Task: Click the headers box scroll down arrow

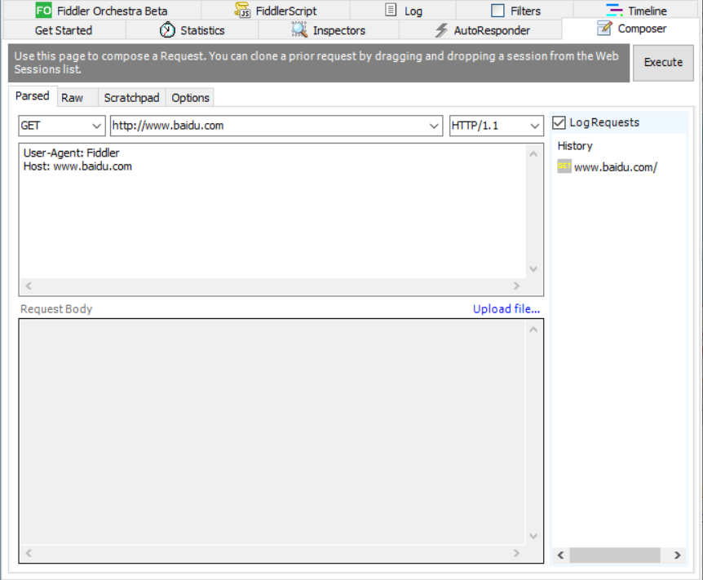Action: 533,268
